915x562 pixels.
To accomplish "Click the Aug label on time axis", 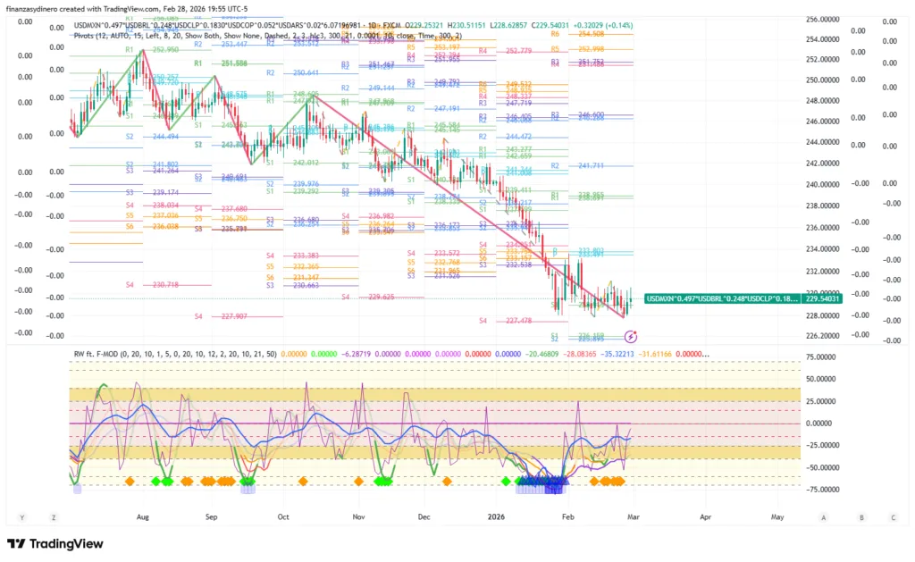I will click(142, 516).
